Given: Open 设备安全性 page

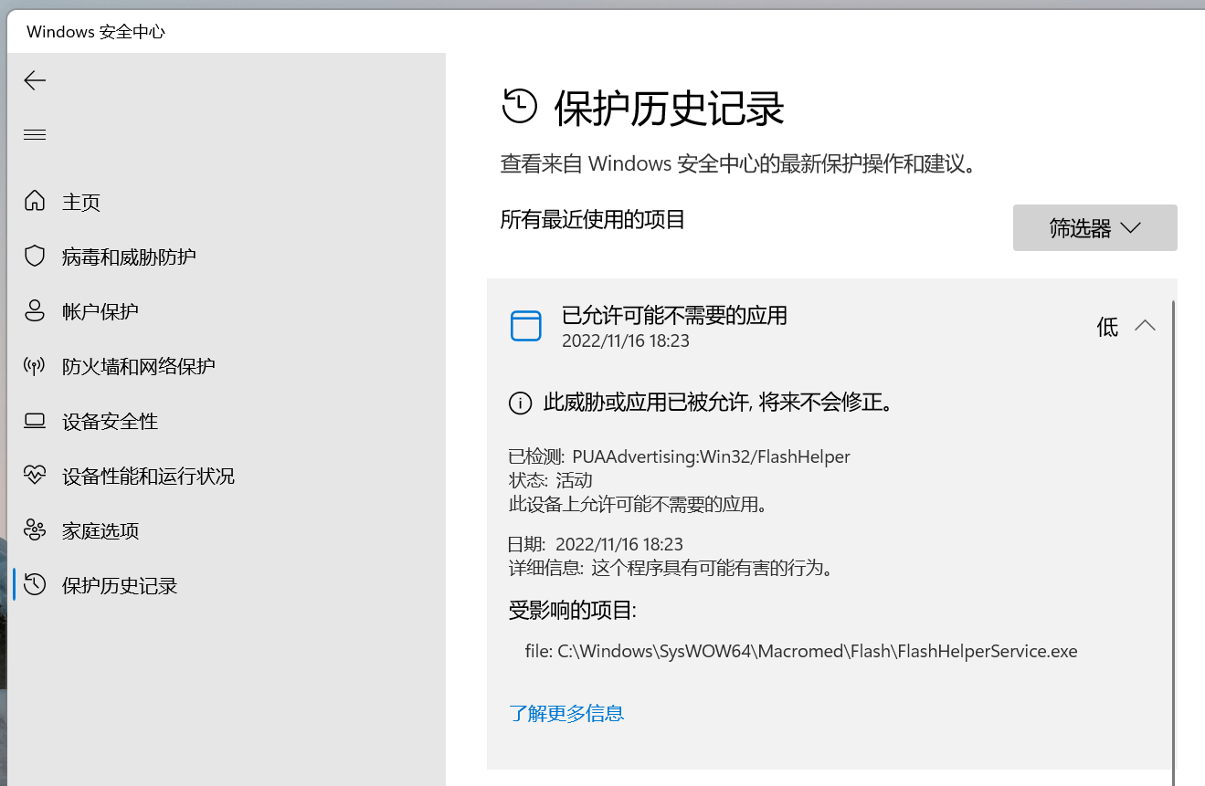Looking at the screenshot, I should tap(227, 421).
